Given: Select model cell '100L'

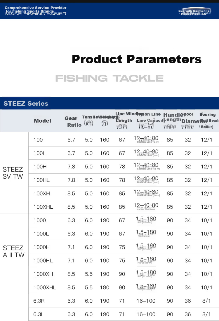Looking at the screenshot, I should click(39, 153).
